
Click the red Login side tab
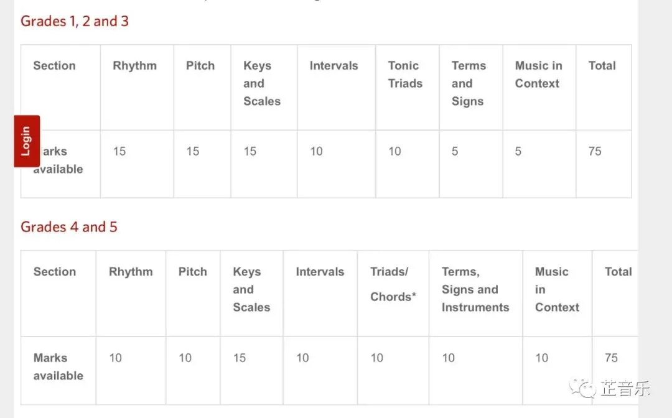tap(27, 141)
